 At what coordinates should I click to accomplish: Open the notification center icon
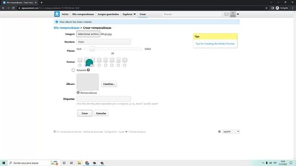pos(291,163)
